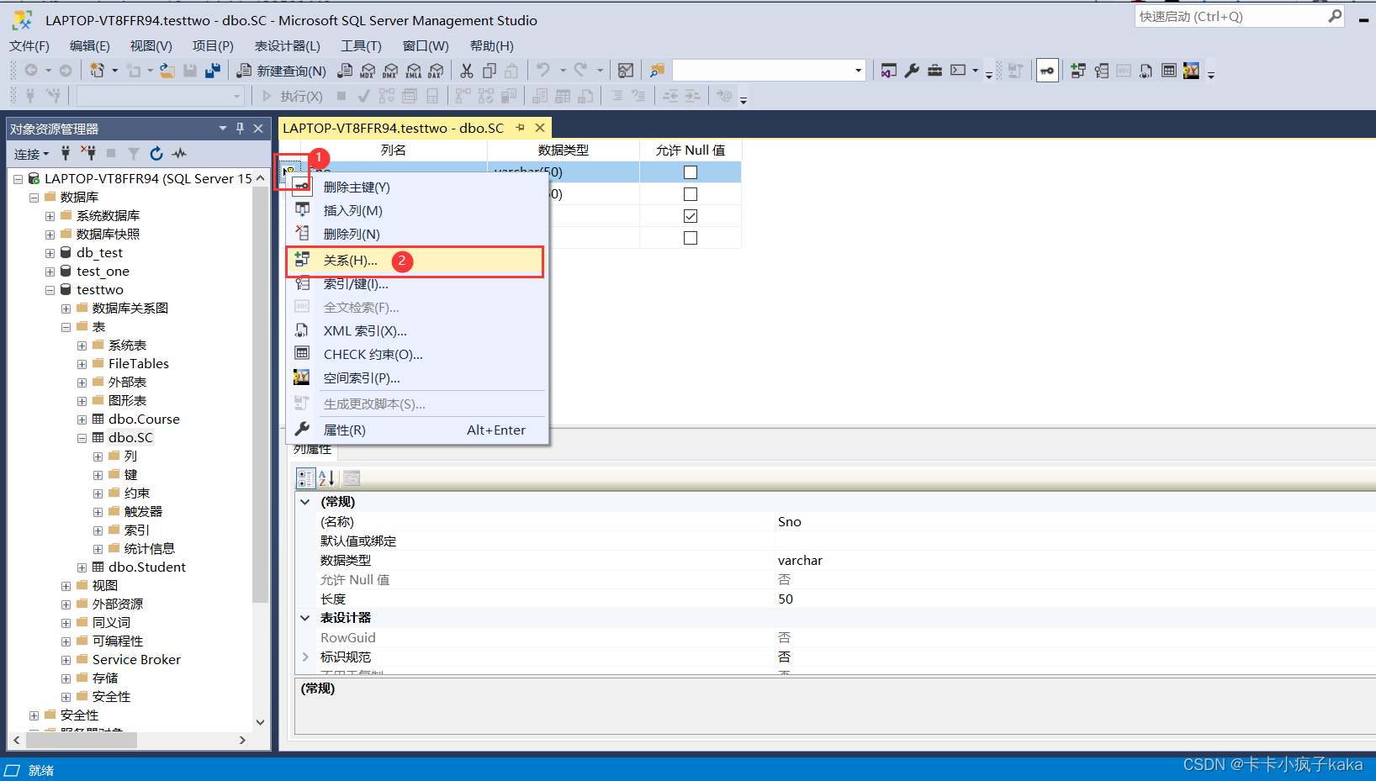Click the Relationships toolbar icon
Screen dimensions: 1376x781
click(x=1078, y=71)
